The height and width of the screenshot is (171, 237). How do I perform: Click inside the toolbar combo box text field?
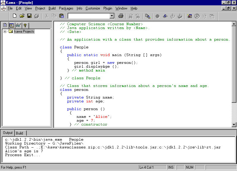coord(88,16)
